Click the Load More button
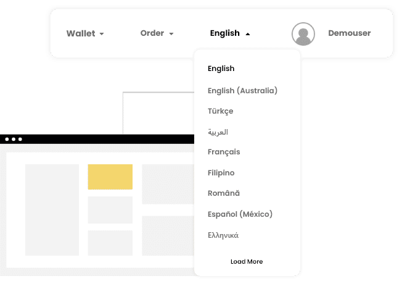The width and height of the screenshot is (402, 281). (x=247, y=262)
